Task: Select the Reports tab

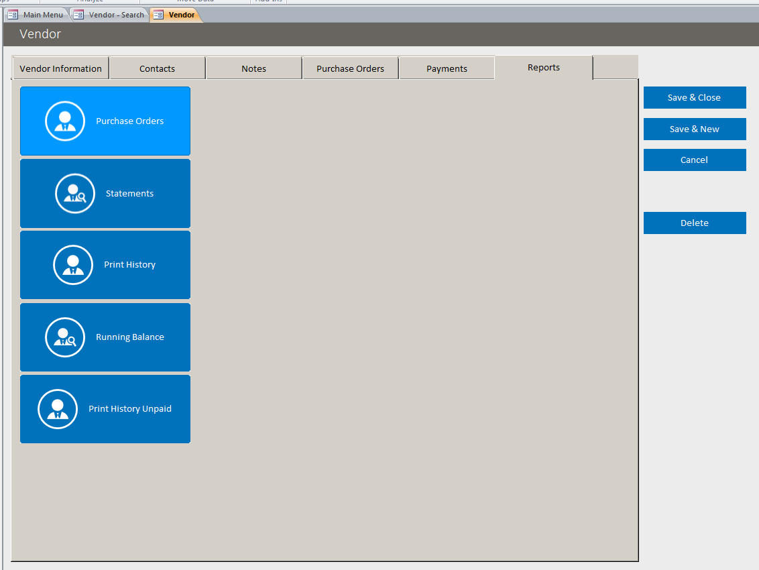Action: click(x=544, y=67)
